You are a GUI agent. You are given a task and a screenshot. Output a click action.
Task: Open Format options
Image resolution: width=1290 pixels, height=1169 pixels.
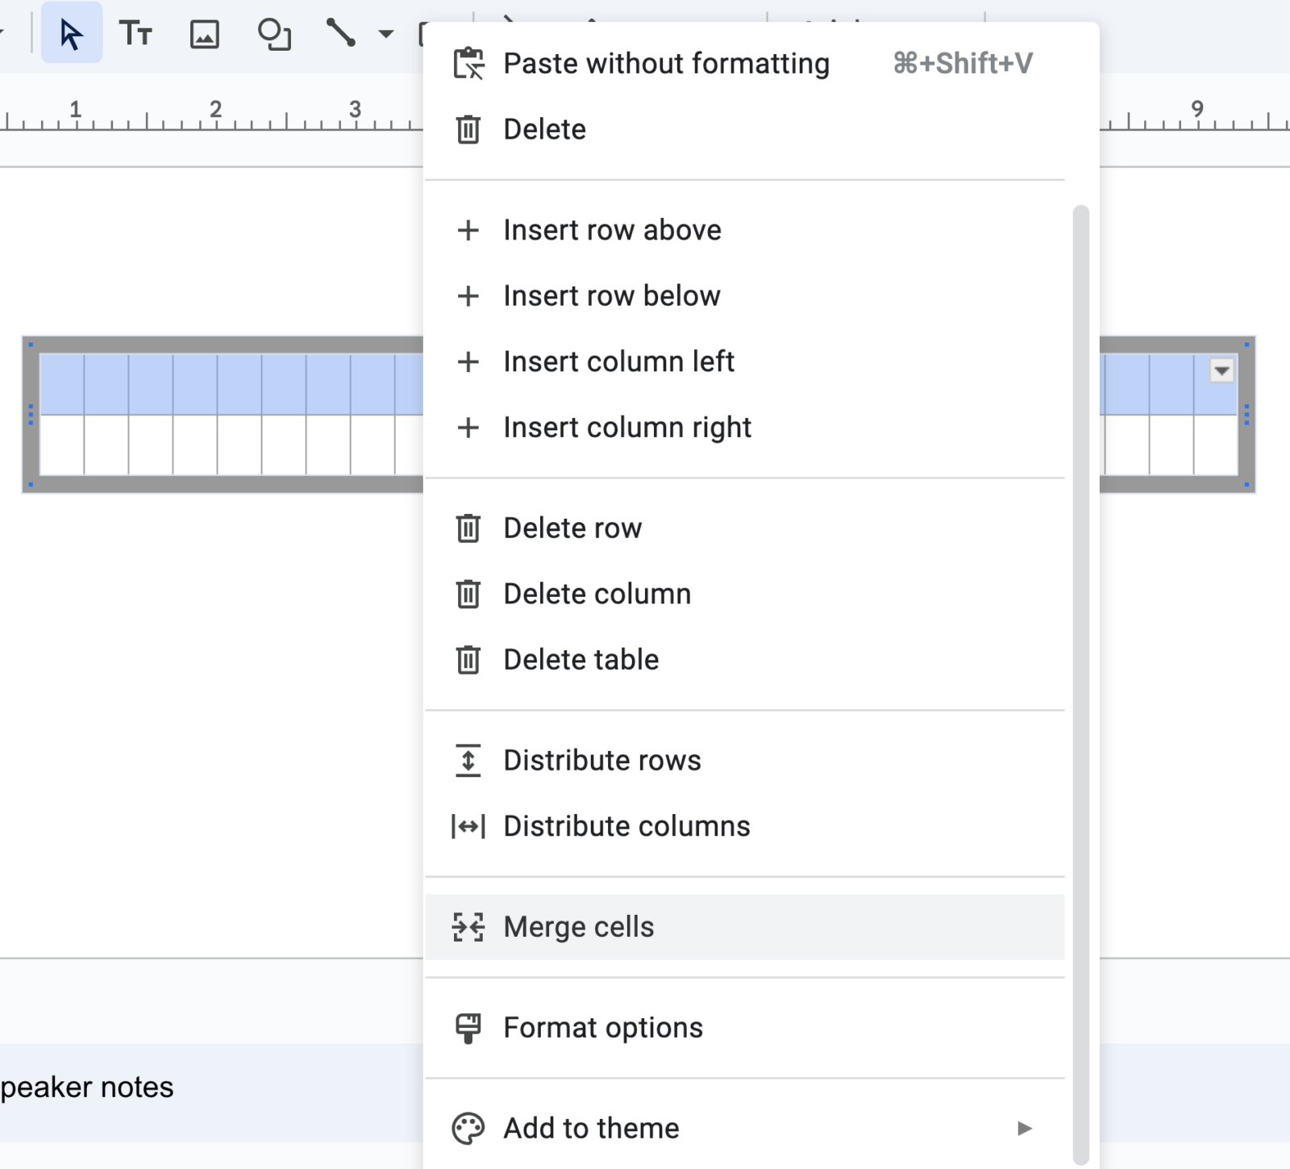coord(744,1028)
